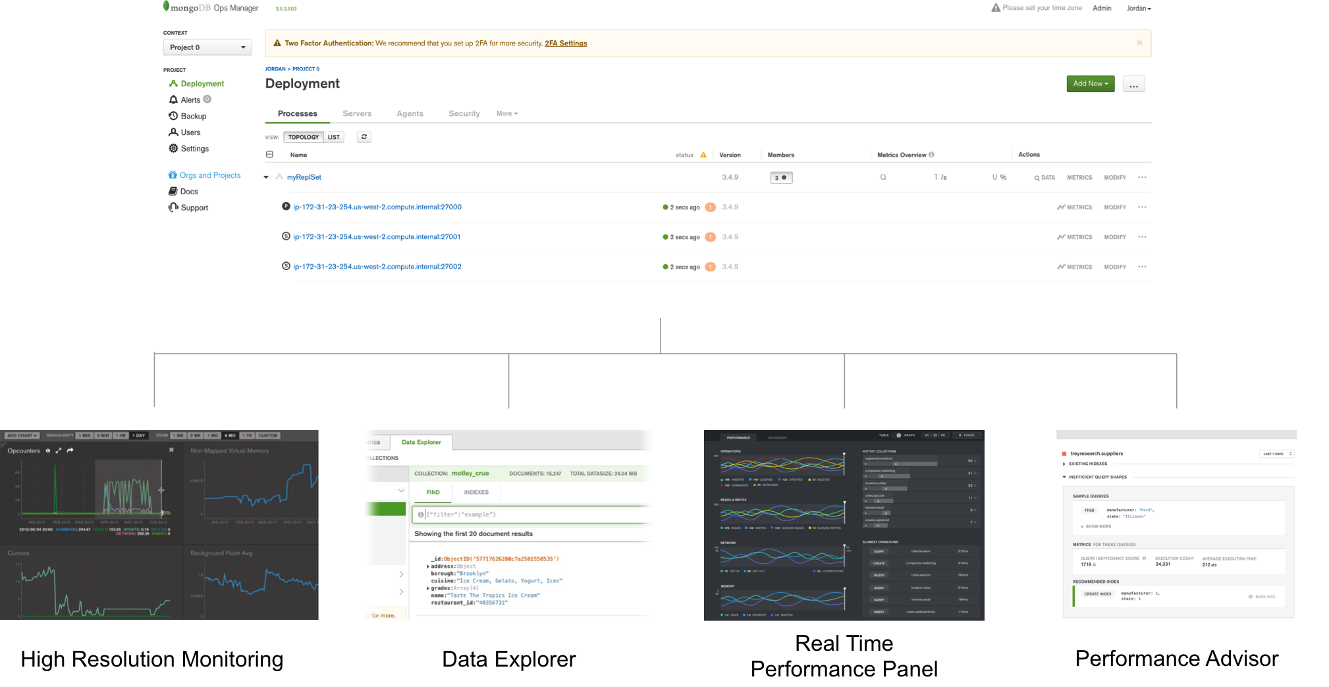
Task: Open the myReplSet replica set link
Action: click(304, 177)
